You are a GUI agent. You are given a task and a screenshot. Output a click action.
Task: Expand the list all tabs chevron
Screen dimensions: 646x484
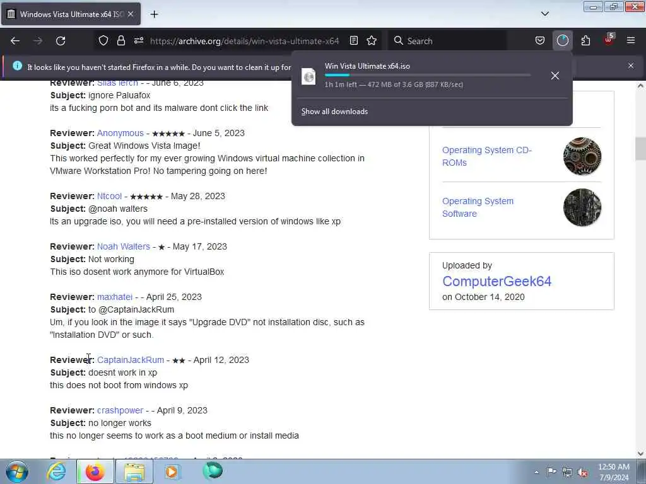pyautogui.click(x=544, y=14)
